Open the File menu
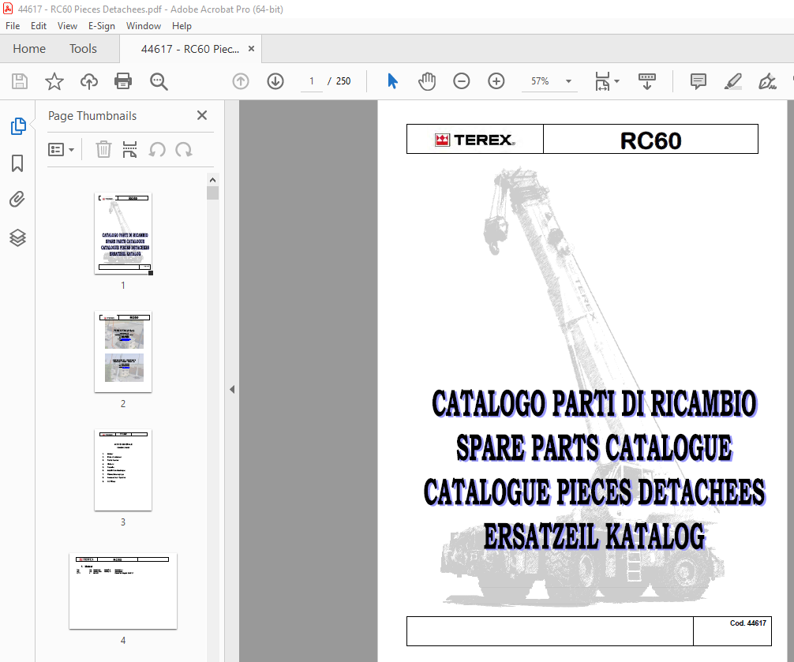The image size is (794, 662). (13, 26)
